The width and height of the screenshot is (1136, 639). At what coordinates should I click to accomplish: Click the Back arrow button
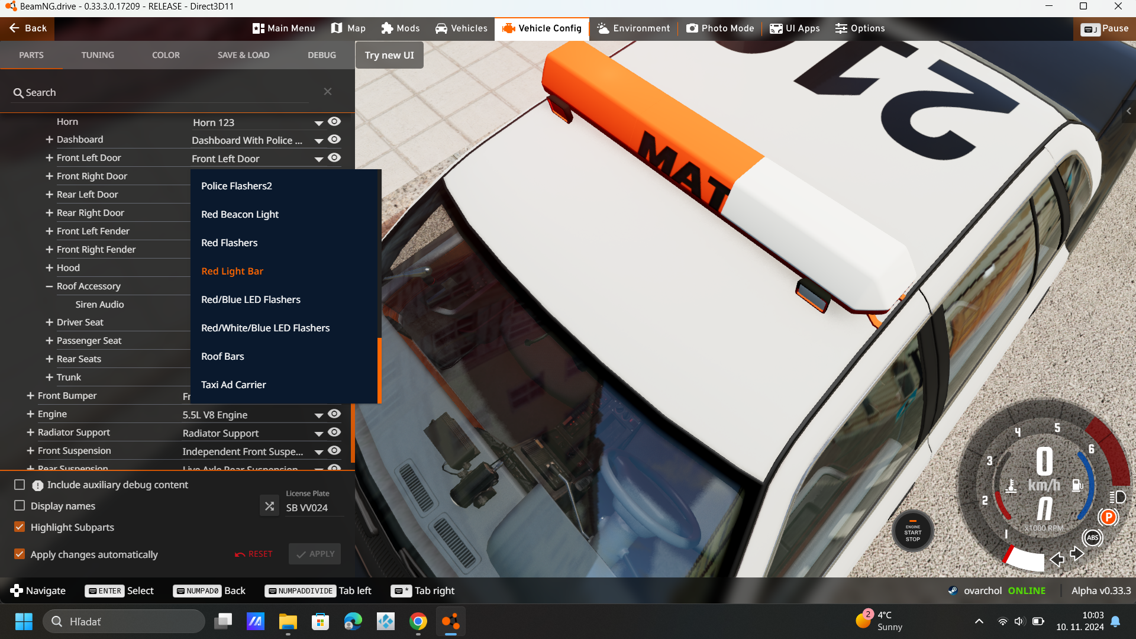pyautogui.click(x=27, y=28)
